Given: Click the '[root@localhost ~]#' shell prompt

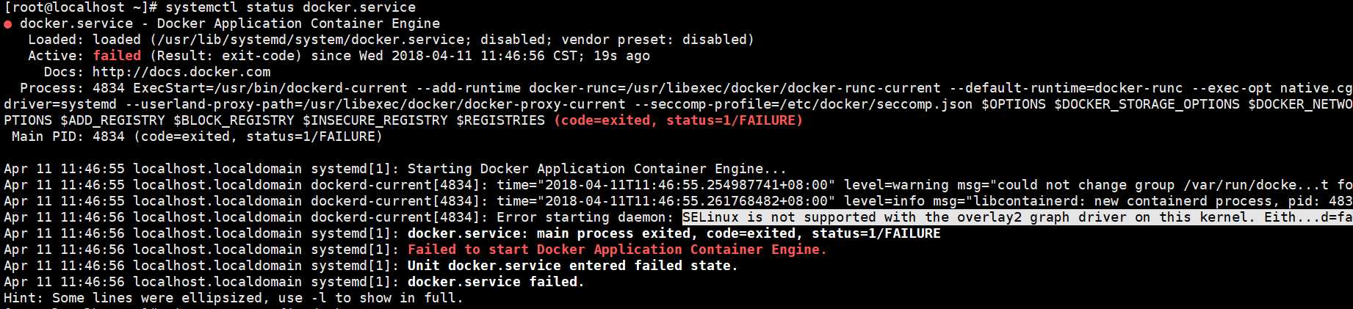Looking at the screenshot, I should (x=80, y=7).
